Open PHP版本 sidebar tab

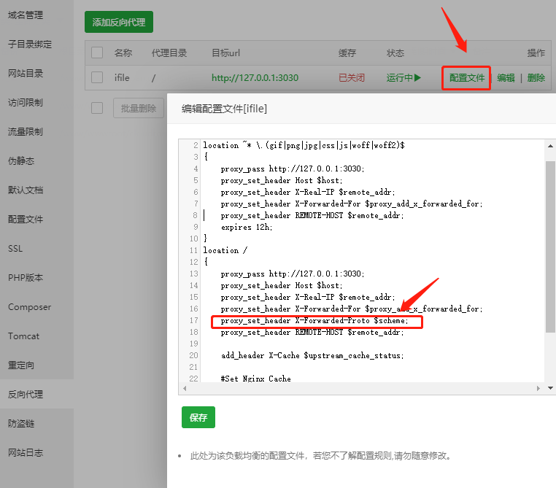coord(26,277)
